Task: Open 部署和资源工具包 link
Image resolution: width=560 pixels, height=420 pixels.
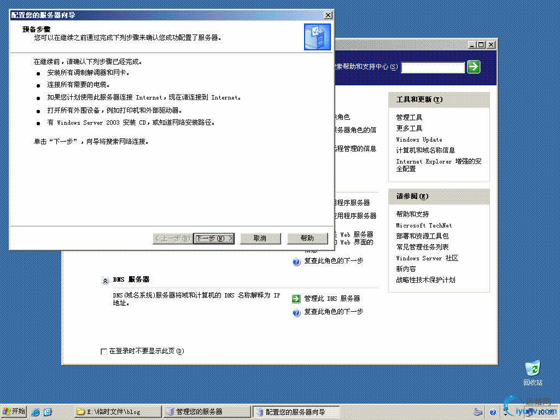Action: [x=423, y=236]
